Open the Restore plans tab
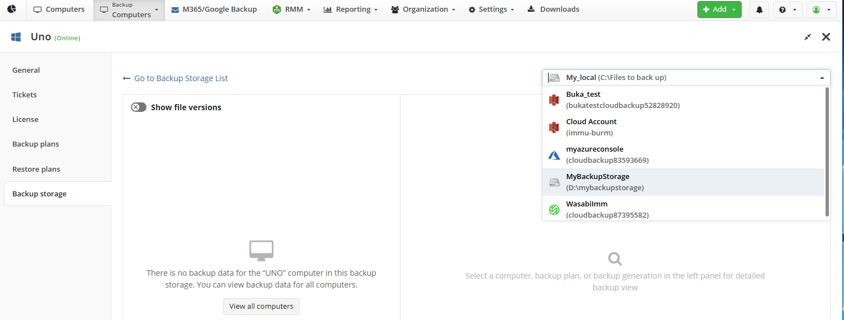The width and height of the screenshot is (844, 320). click(36, 169)
